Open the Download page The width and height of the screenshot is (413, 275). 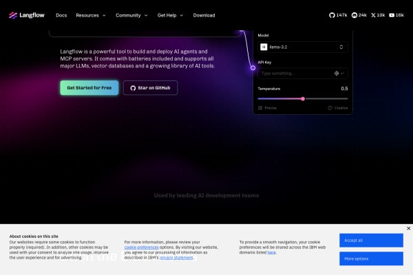pyautogui.click(x=204, y=15)
